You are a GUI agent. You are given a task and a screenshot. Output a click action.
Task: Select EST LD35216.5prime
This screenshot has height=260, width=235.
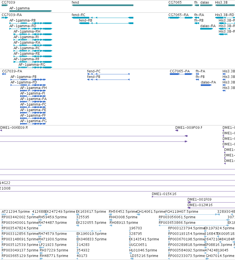click(132, 259)
